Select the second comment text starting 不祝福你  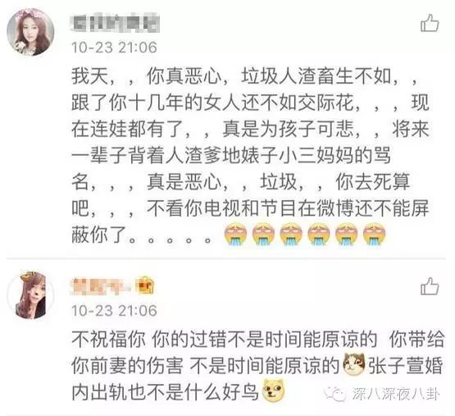tap(257, 365)
